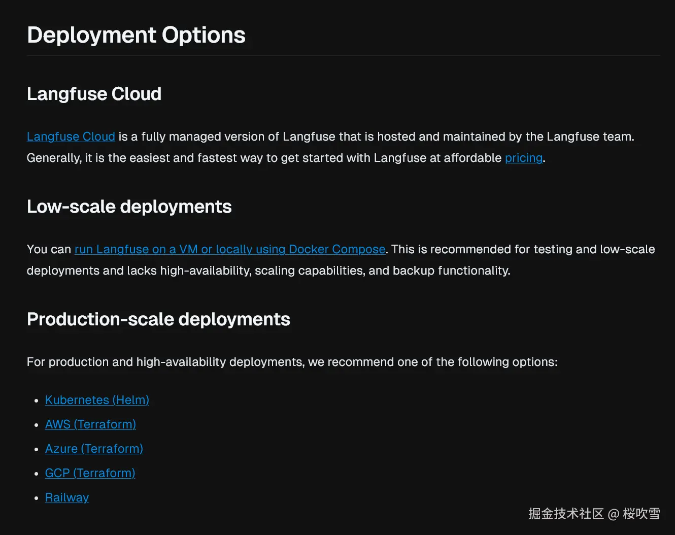Go to the AWS (Terraform) link
This screenshot has width=675, height=535.
point(90,424)
